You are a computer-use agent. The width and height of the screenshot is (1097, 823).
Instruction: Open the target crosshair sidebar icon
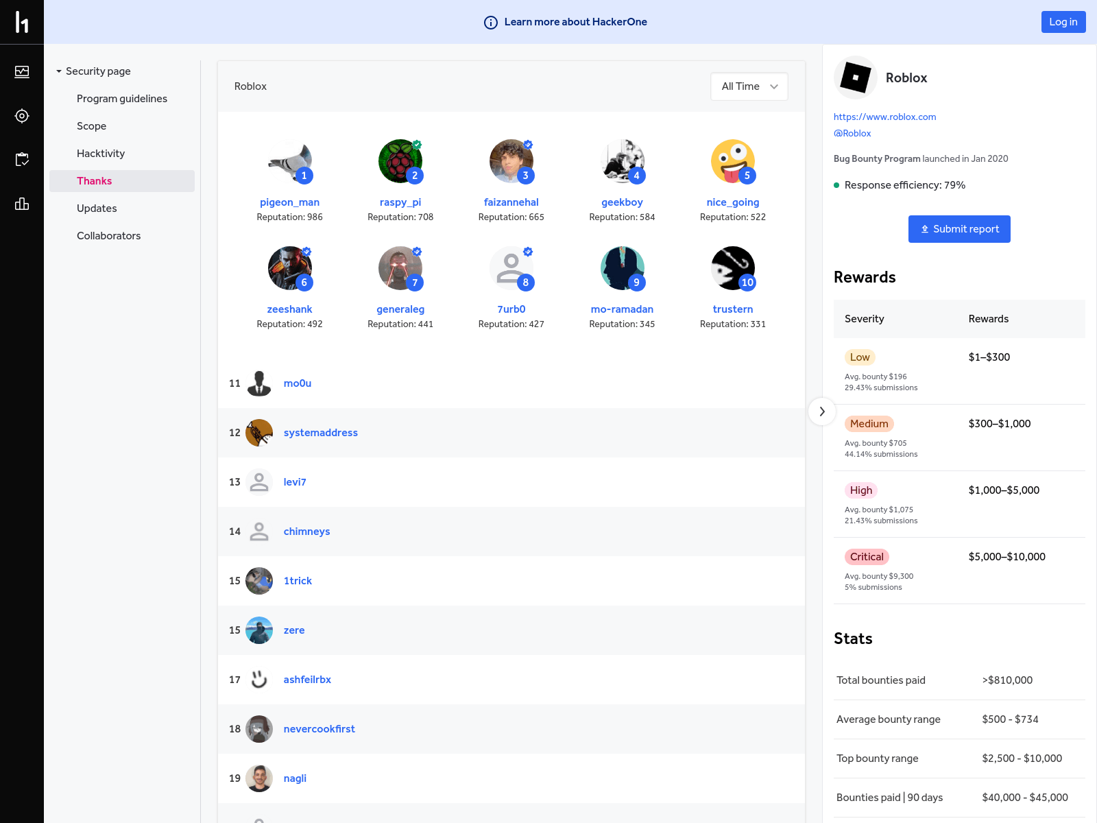(x=22, y=116)
